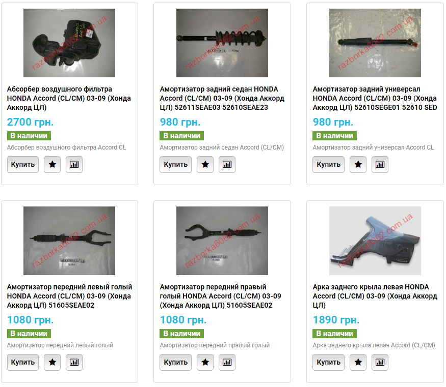Open Амортизатор передний правый голый title link

[x=220, y=296]
